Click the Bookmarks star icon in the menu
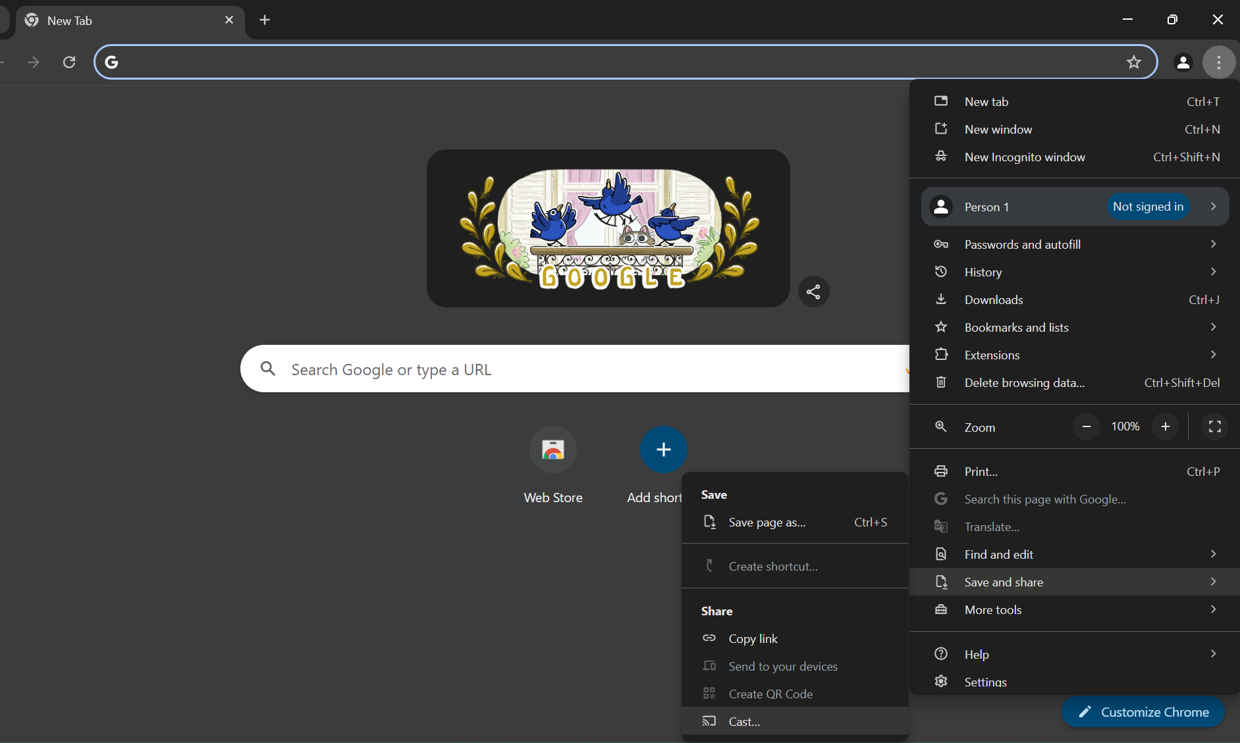1240x743 pixels. [941, 327]
